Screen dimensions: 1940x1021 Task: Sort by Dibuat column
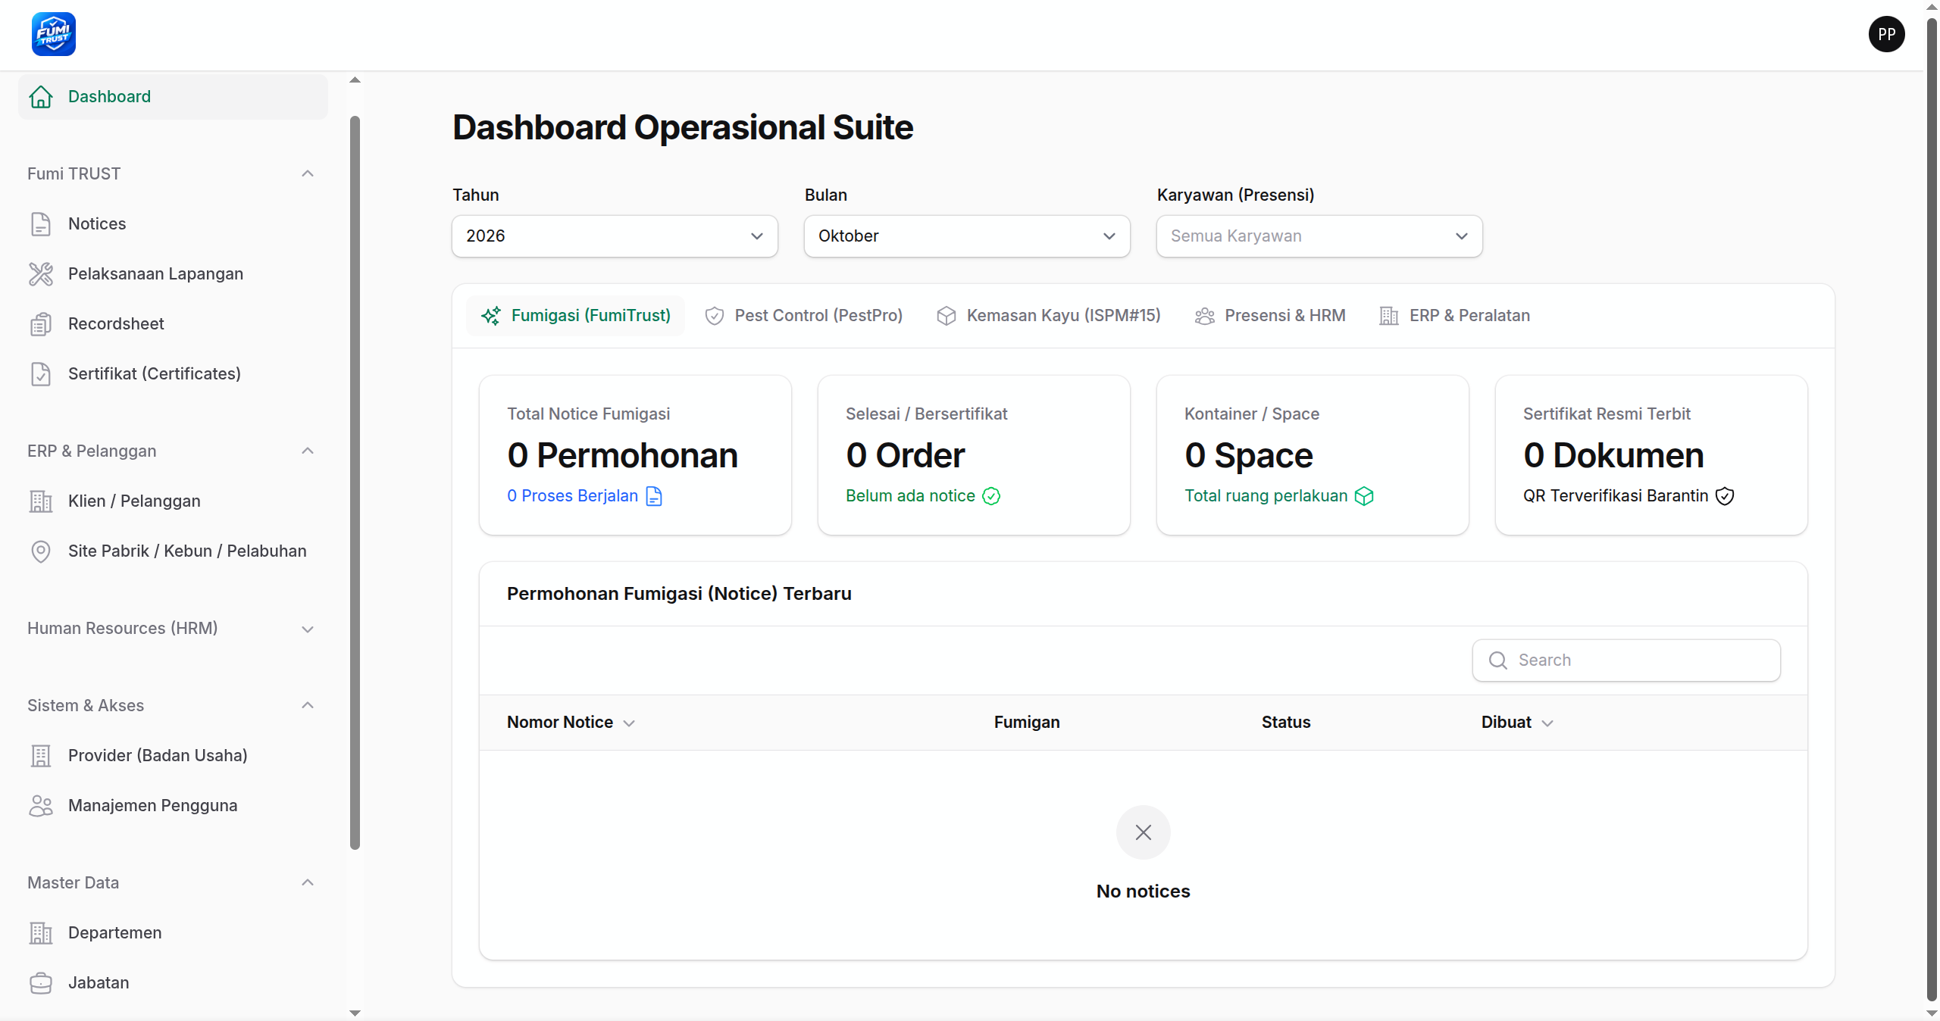tap(1517, 723)
